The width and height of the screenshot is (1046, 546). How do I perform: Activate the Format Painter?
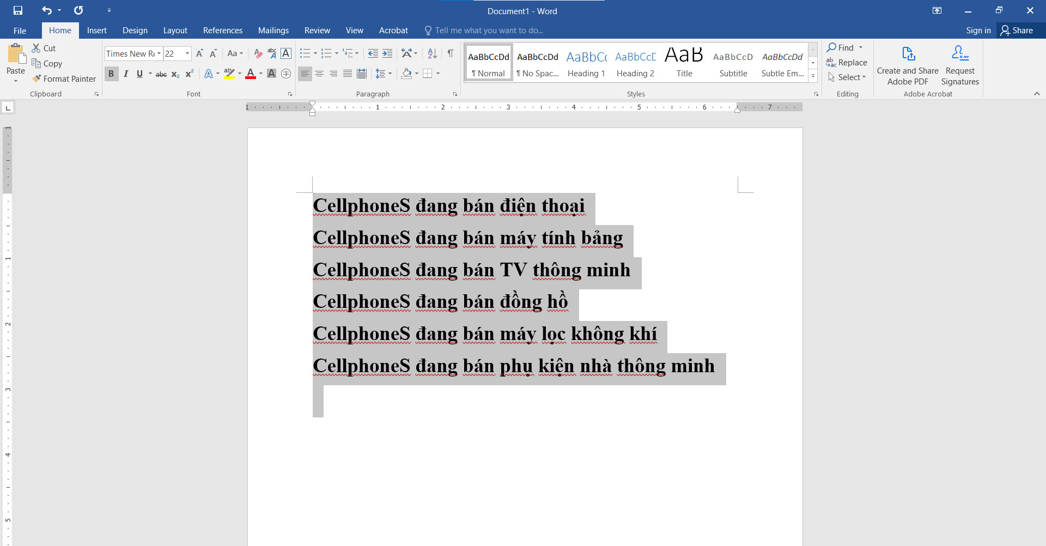coord(64,78)
